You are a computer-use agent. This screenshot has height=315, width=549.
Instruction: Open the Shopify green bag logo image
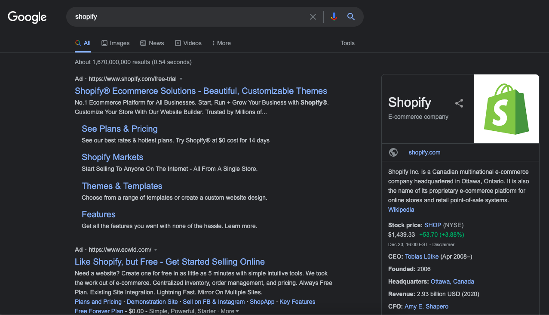point(506,109)
